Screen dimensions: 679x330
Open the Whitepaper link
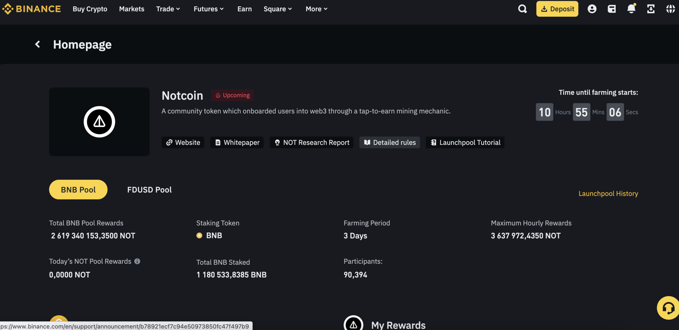(237, 142)
